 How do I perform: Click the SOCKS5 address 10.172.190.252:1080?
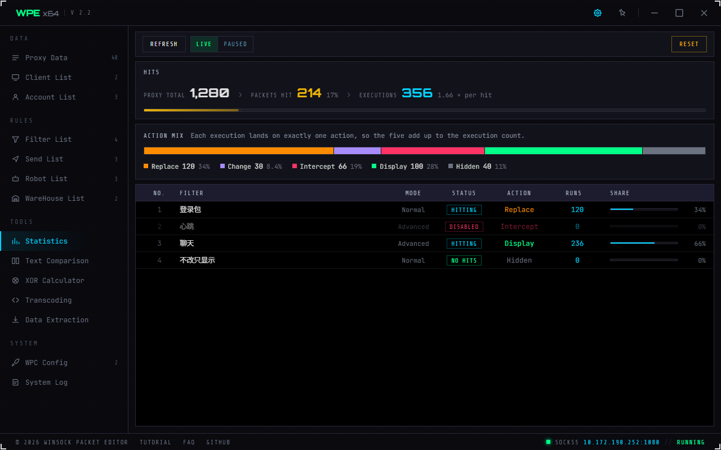[x=621, y=442]
